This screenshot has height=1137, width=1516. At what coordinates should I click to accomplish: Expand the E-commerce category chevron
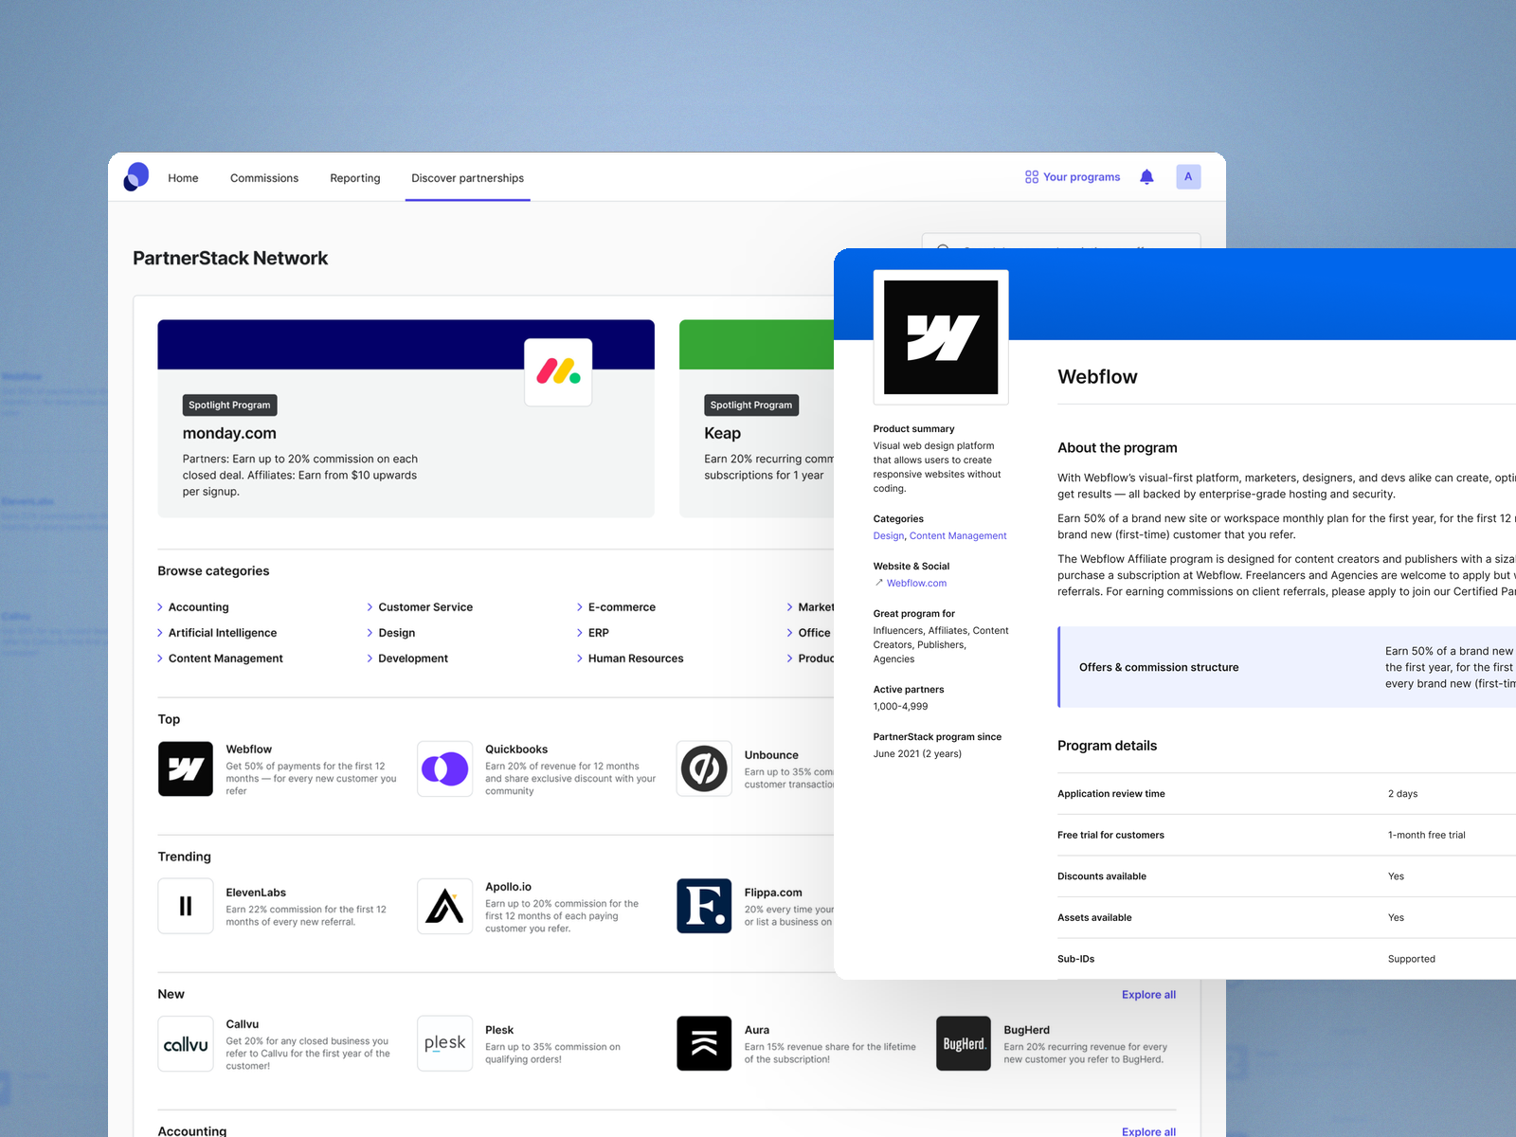click(580, 607)
